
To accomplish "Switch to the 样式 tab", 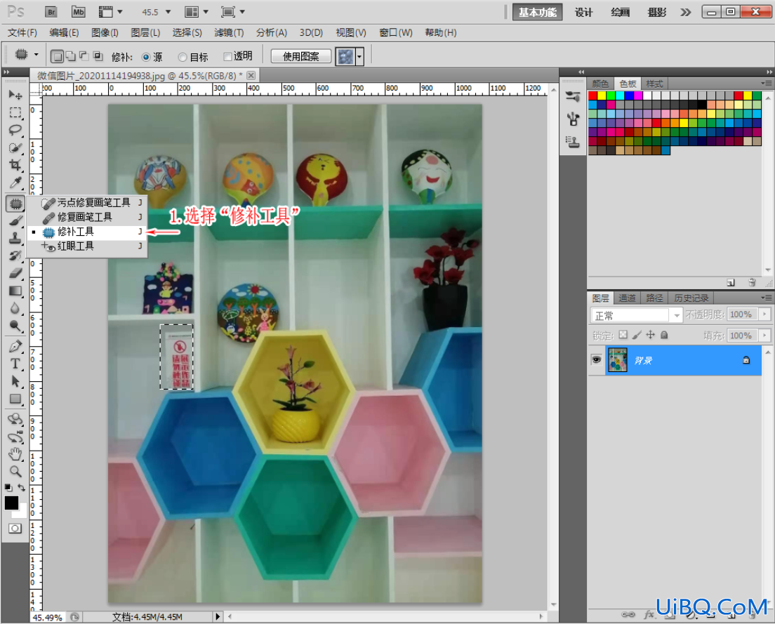I will tap(654, 84).
